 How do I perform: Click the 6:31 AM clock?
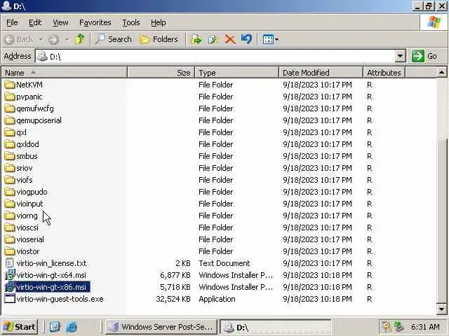425,327
